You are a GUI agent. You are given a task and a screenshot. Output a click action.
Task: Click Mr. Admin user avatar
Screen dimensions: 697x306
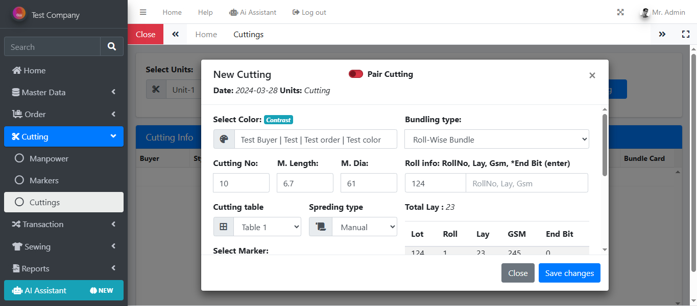(x=645, y=13)
